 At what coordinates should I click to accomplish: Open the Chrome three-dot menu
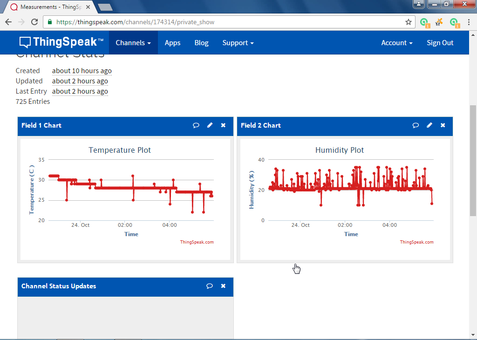click(469, 22)
